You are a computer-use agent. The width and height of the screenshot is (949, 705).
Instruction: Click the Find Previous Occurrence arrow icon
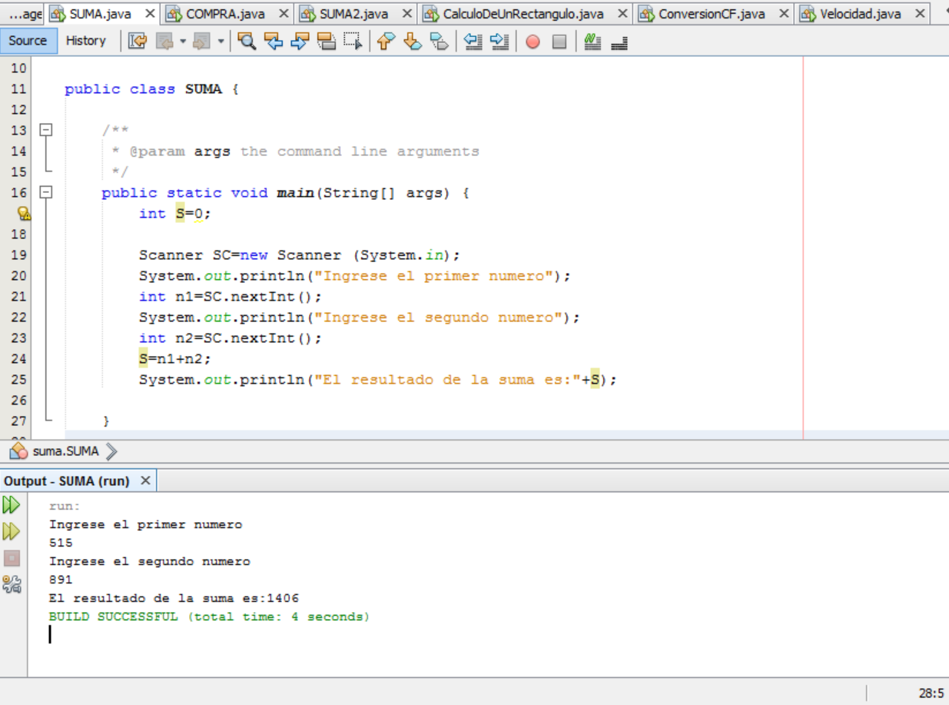(x=275, y=42)
